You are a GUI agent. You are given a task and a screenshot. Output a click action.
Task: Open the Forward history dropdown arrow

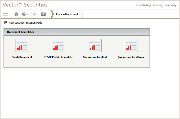[x=38, y=14]
